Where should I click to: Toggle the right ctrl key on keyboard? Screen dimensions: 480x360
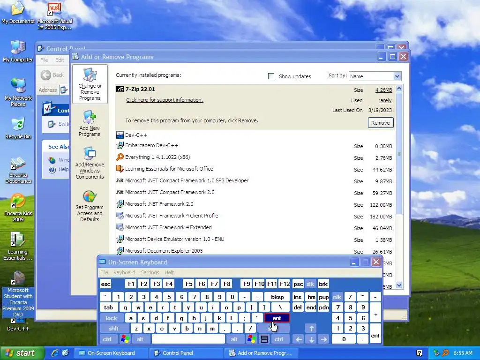[279, 339]
